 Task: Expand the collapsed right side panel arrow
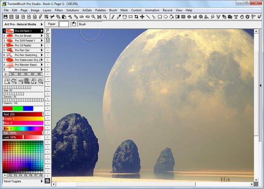tap(260, 86)
